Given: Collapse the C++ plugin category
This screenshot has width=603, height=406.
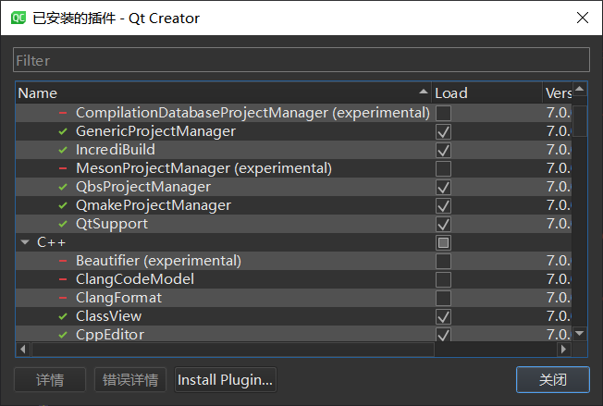Looking at the screenshot, I should point(24,242).
